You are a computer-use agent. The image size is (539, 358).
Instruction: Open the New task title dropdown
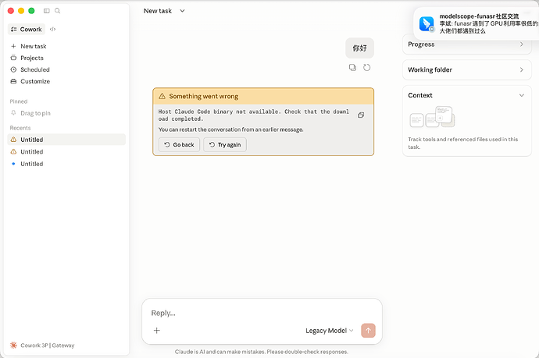pyautogui.click(x=164, y=11)
